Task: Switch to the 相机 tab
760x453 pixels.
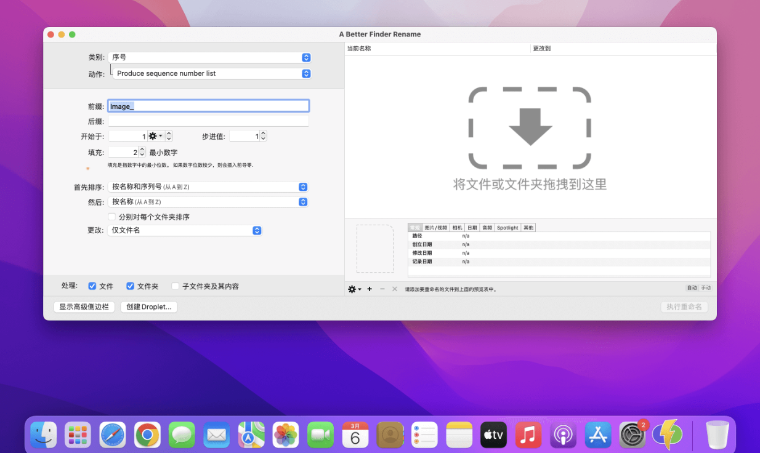Action: pyautogui.click(x=458, y=228)
